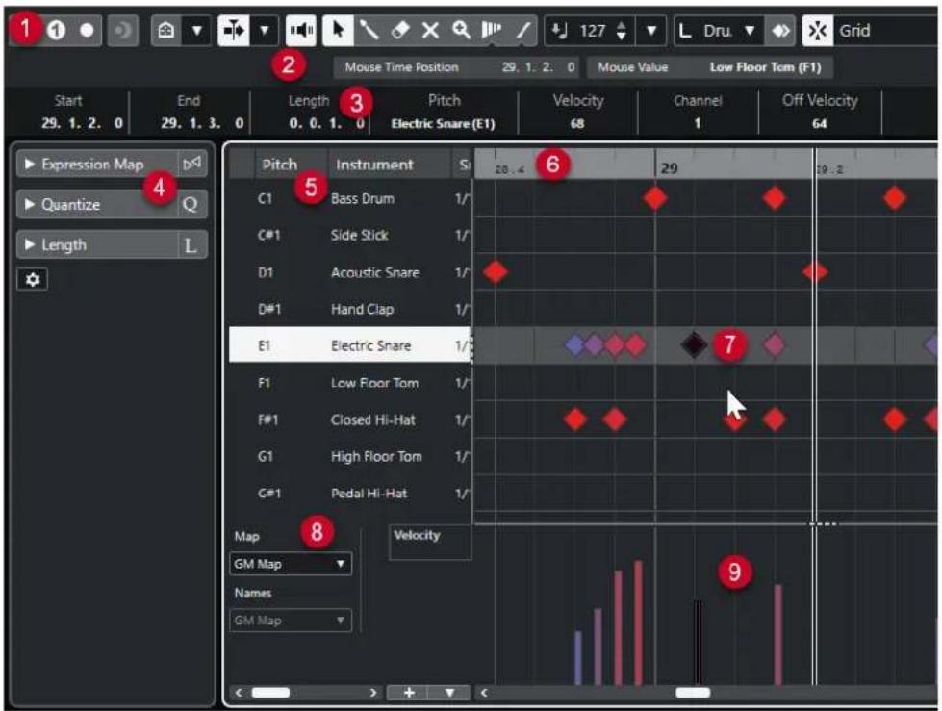Toggle the Retrospective Record button
This screenshot has height=711, width=942.
click(122, 30)
